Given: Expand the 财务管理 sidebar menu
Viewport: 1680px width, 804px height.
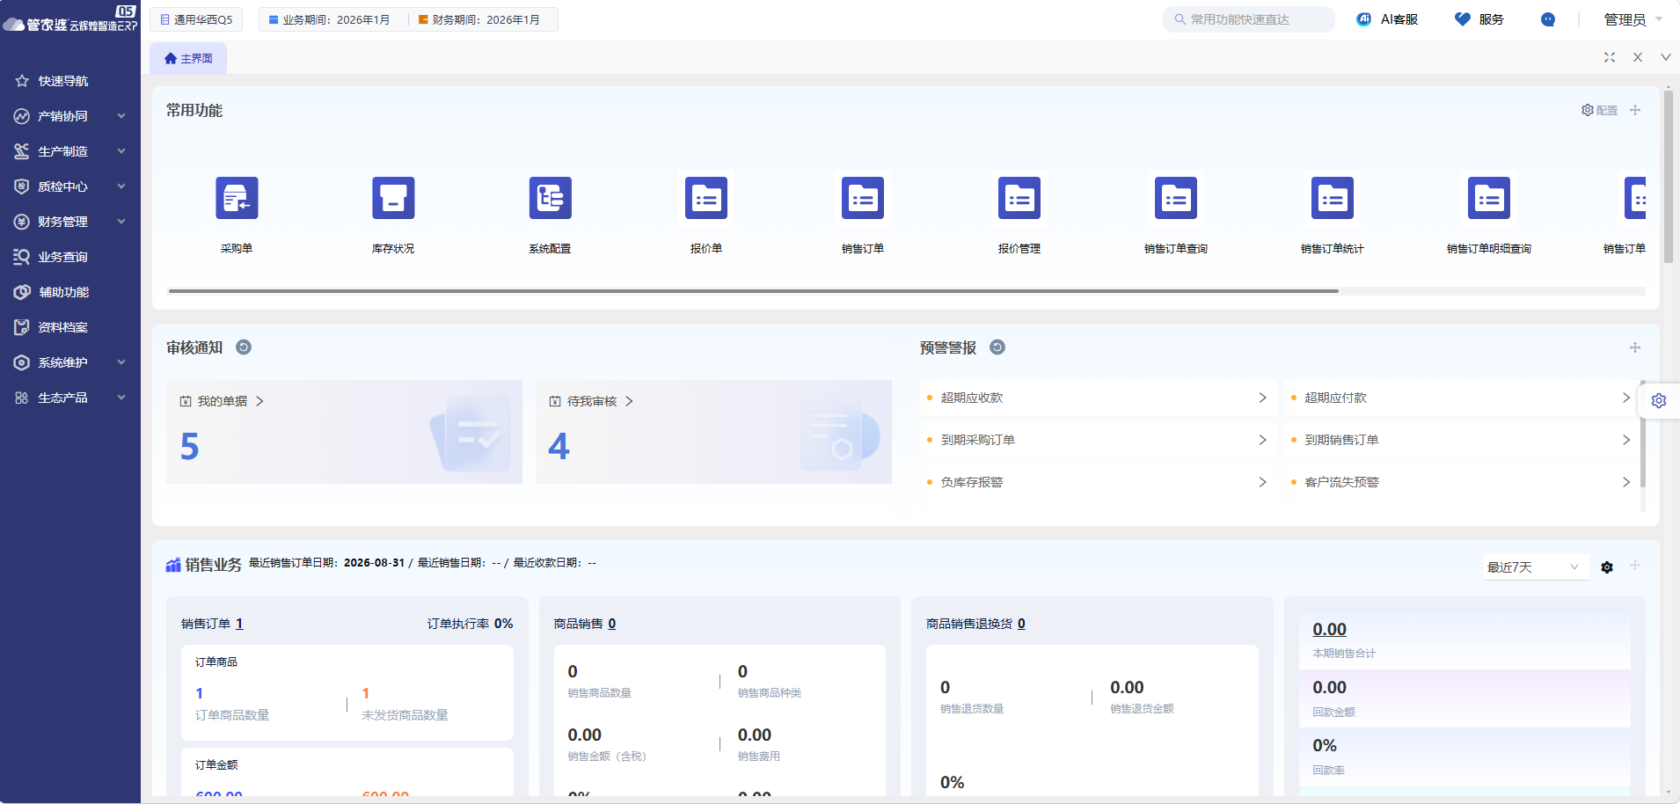Looking at the screenshot, I should [x=70, y=222].
